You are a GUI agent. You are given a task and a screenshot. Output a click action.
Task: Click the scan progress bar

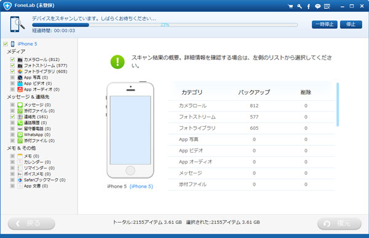pos(165,25)
